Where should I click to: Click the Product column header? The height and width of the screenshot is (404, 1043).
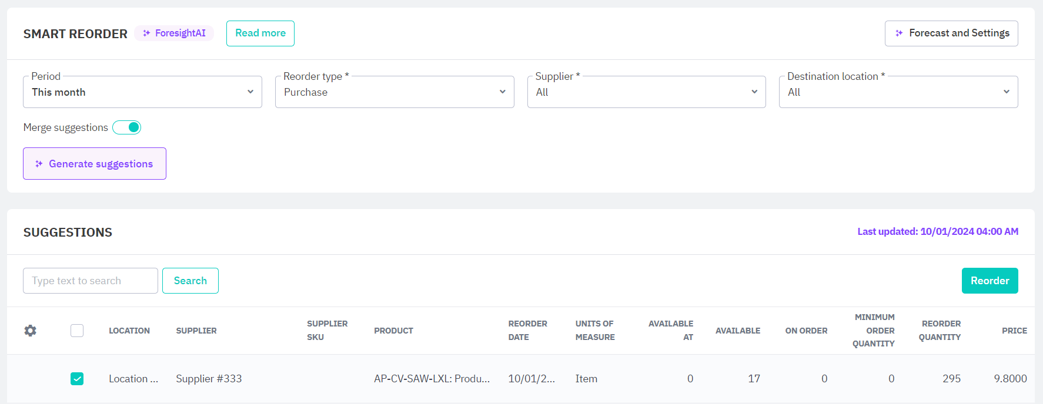[393, 331]
